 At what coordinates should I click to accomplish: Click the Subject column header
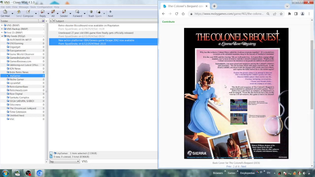(x=106, y=21)
